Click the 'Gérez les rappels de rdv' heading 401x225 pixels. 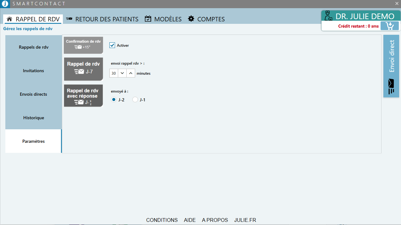coord(28,29)
